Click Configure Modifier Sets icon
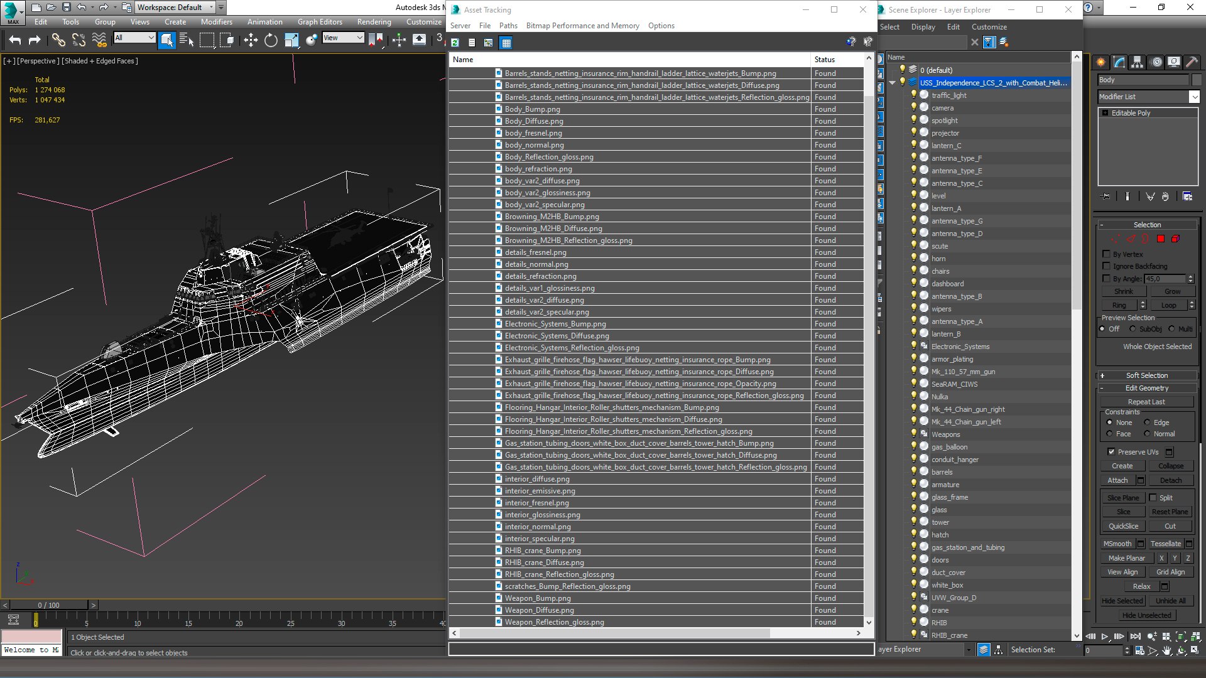The height and width of the screenshot is (678, 1206). 1187,196
